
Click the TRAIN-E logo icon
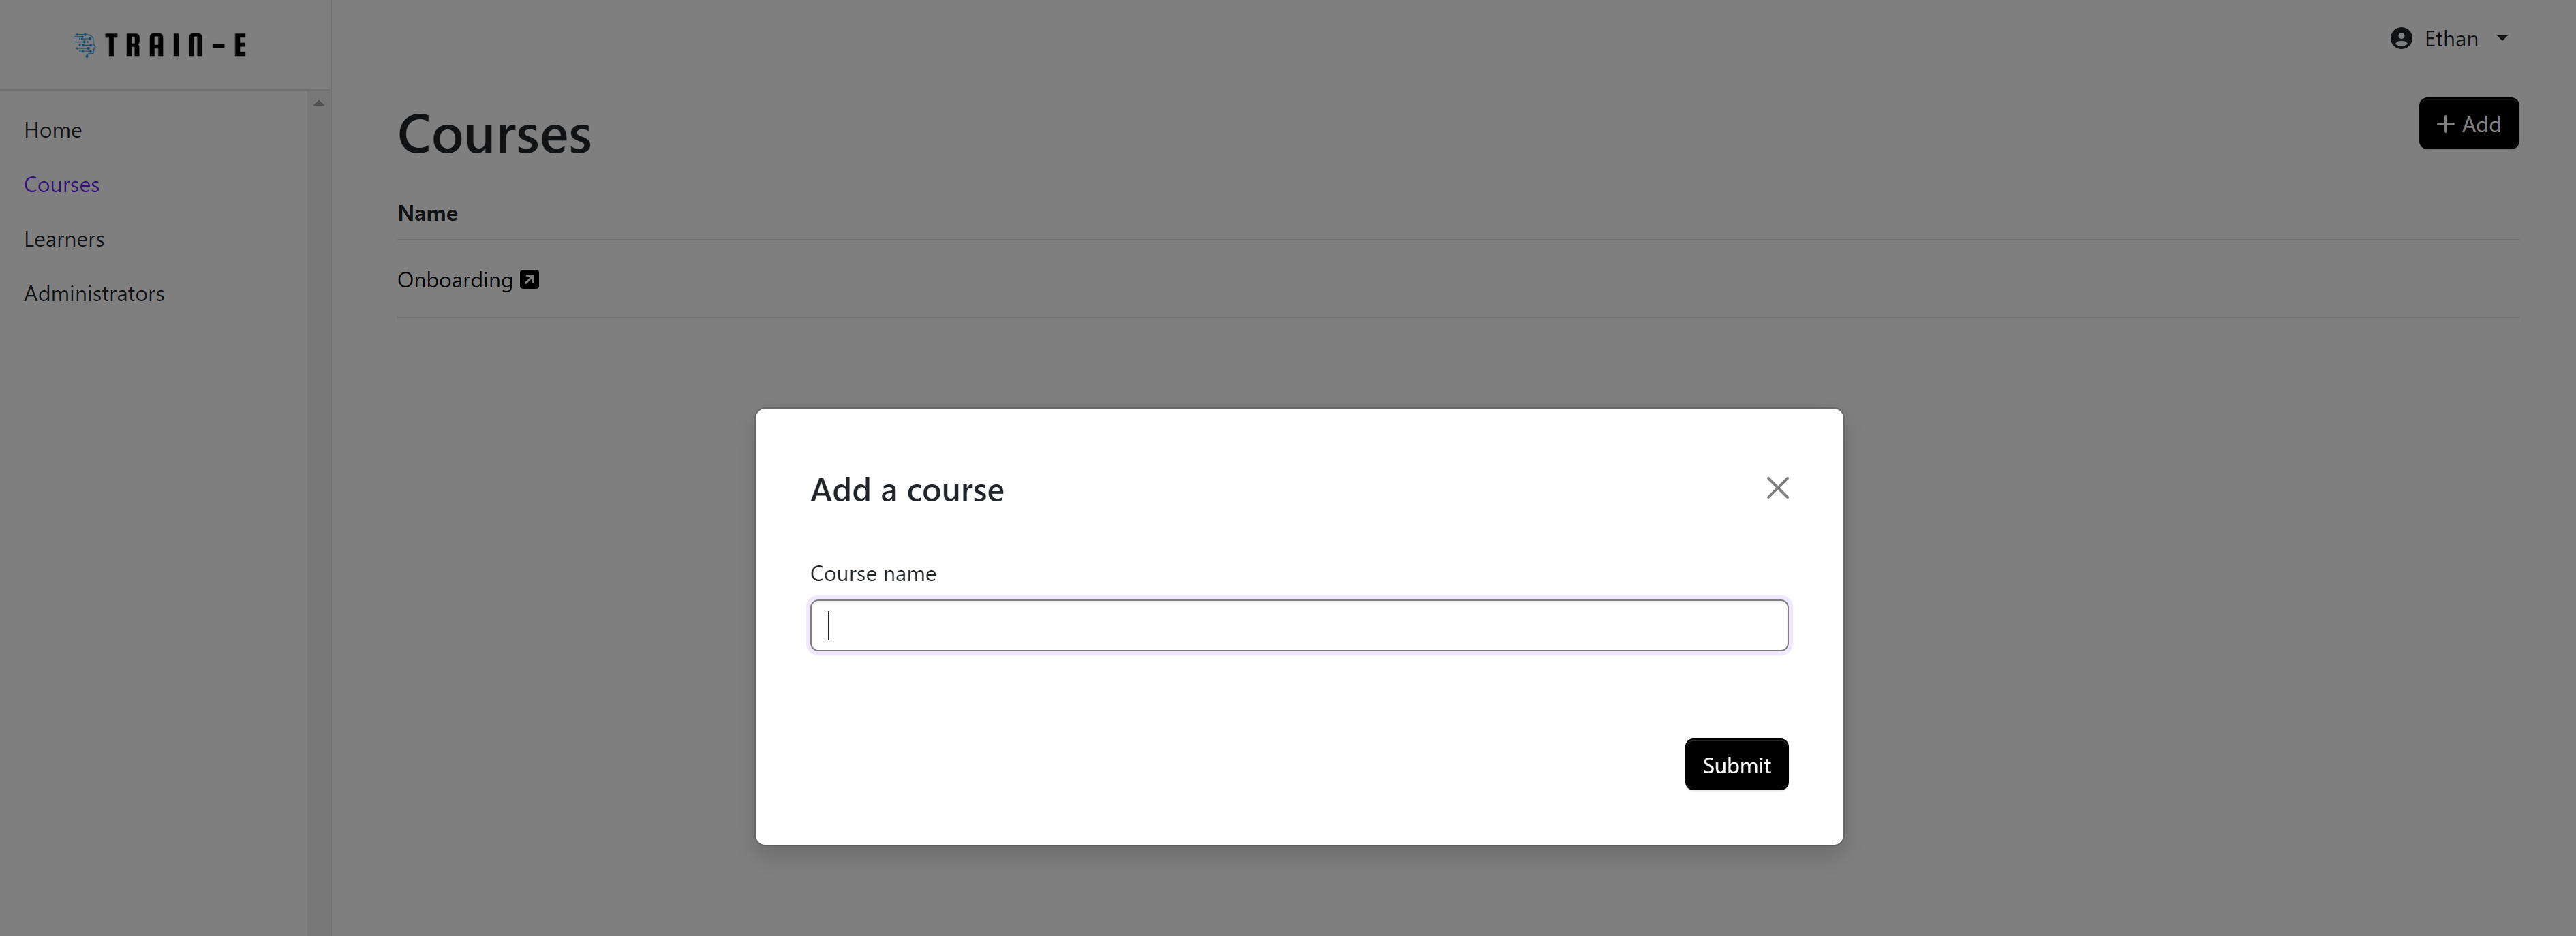tap(85, 44)
